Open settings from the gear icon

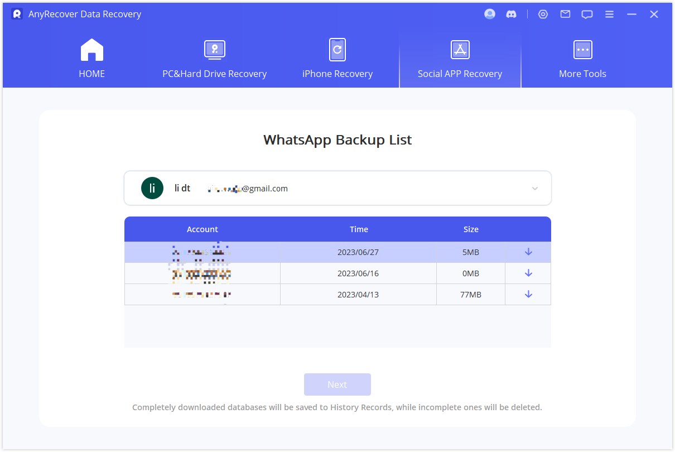pos(543,14)
